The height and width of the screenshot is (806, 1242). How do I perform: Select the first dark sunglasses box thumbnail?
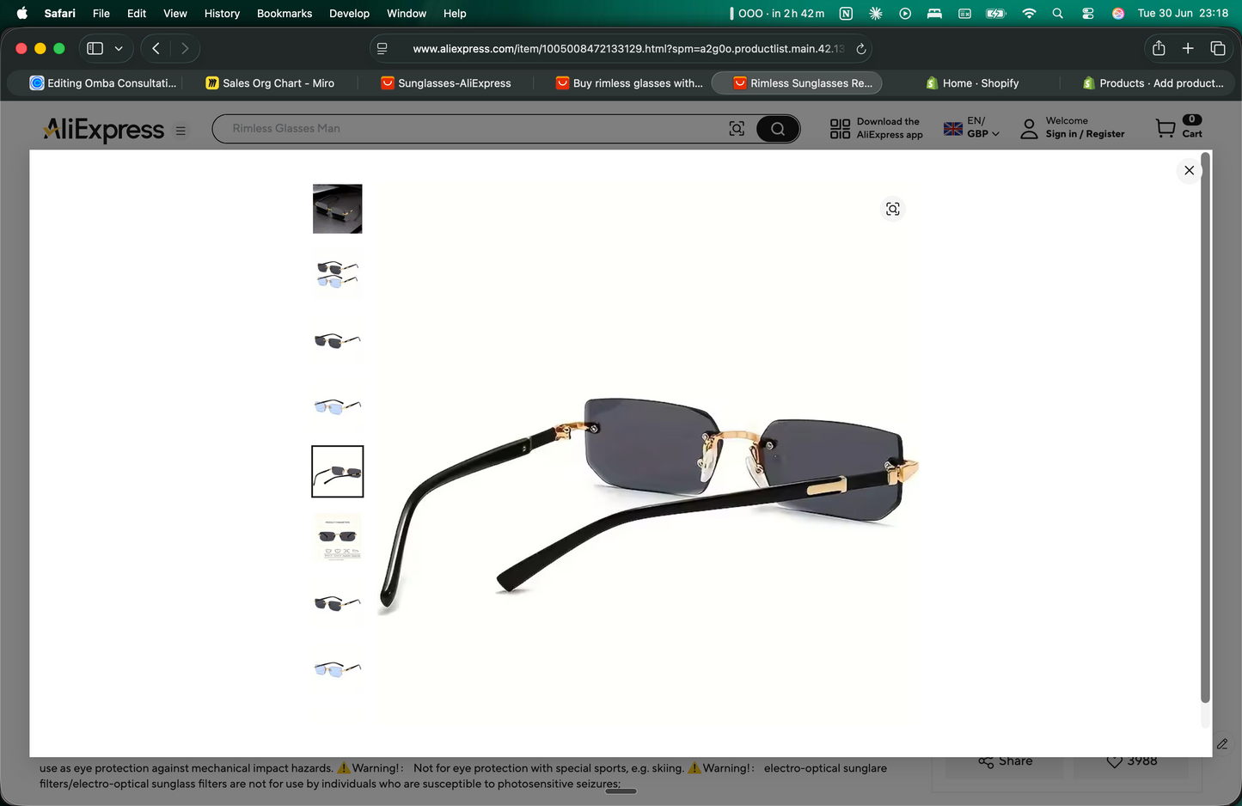338,209
